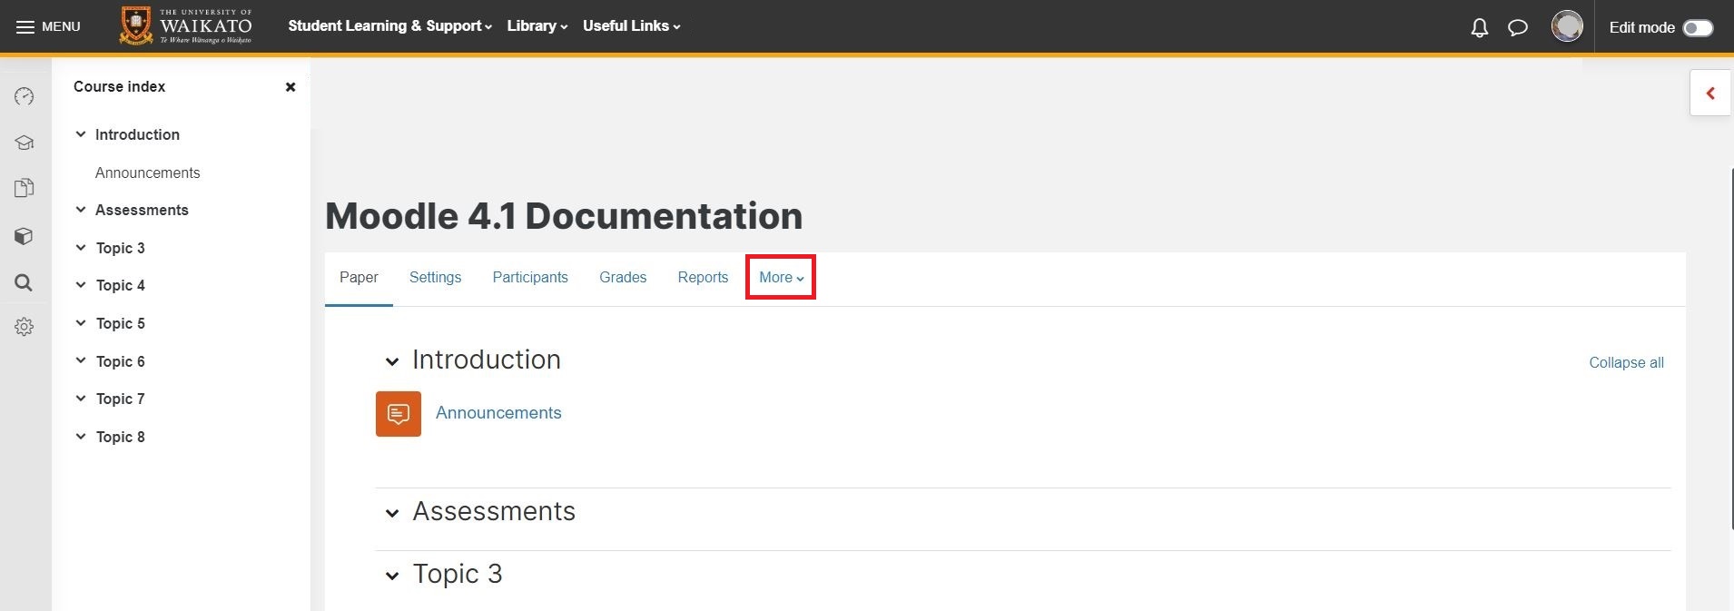Collapse the Introduction section in main content

(x=392, y=361)
